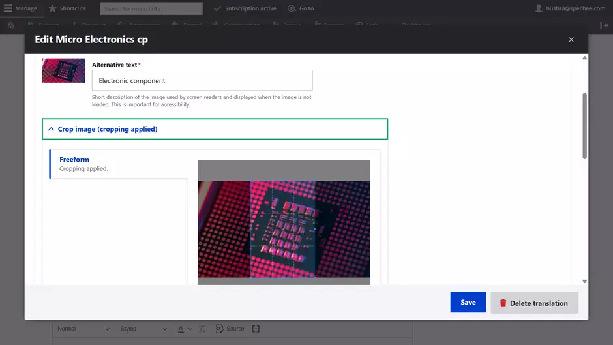Click the bracketed minus editor toolbar icon
The width and height of the screenshot is (613, 345).
pos(256,329)
